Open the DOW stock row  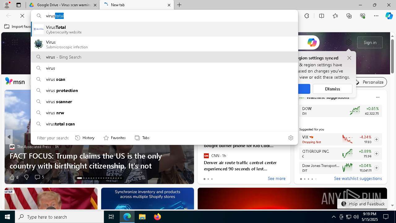pyautogui.click(x=340, y=111)
